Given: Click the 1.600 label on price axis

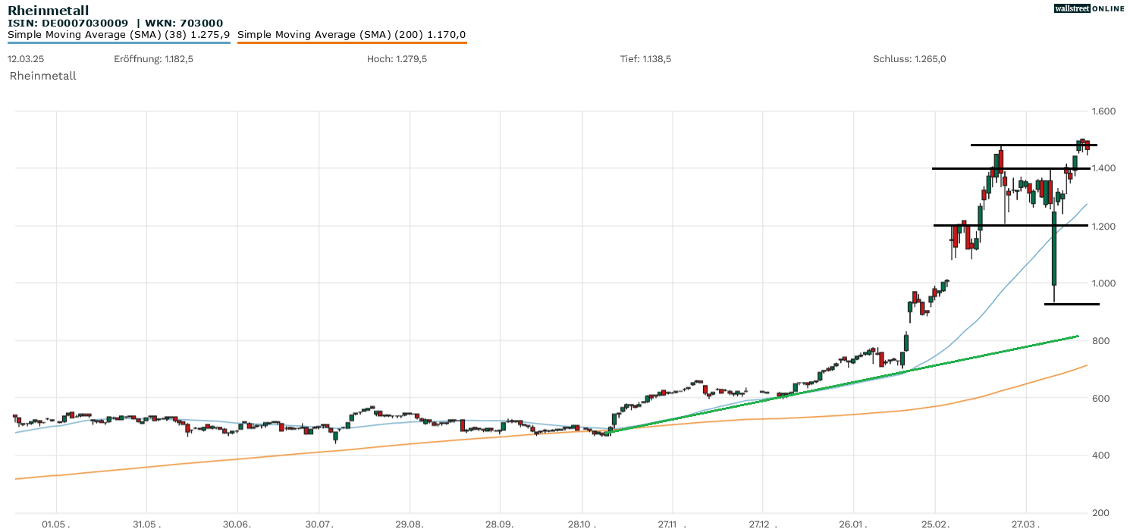Looking at the screenshot, I should (1103, 111).
